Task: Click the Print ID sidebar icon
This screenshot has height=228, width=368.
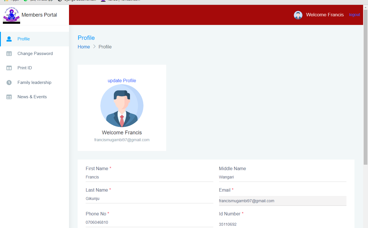Action: (x=9, y=68)
